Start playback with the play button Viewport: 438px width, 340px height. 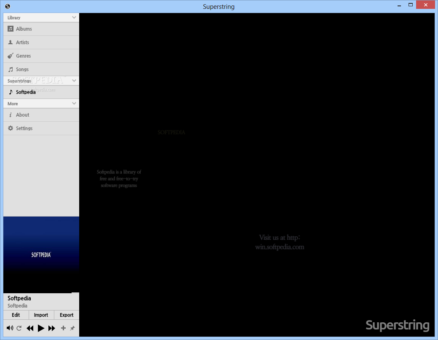click(x=41, y=328)
